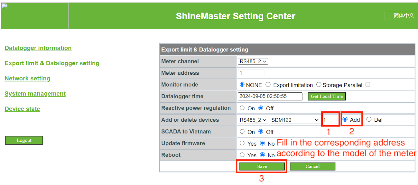The height and width of the screenshot is (185, 418).
Task: Go to Network setting page
Action: (27, 79)
